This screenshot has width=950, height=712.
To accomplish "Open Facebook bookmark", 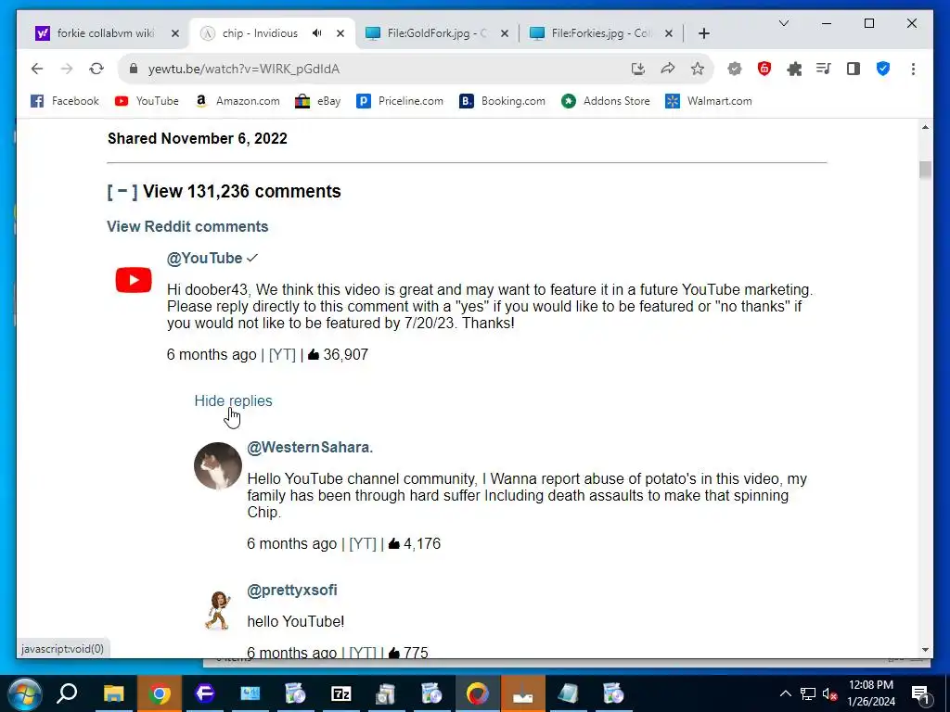I will pos(65,101).
